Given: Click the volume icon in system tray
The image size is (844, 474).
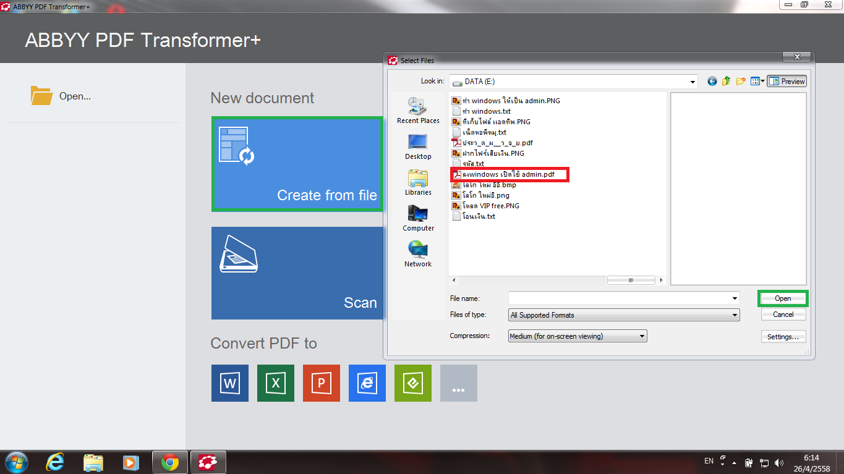Looking at the screenshot, I should [779, 462].
